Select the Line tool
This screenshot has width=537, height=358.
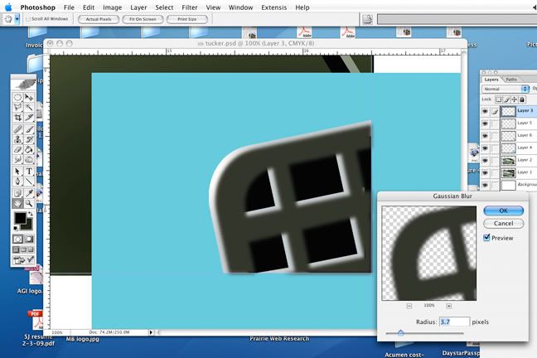[29, 181]
